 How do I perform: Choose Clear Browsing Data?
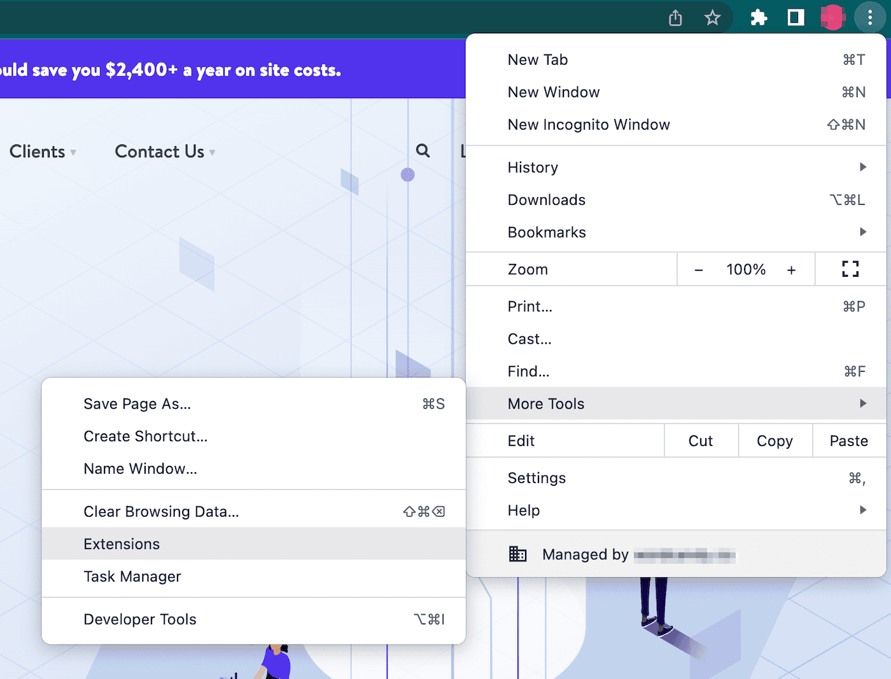click(x=161, y=511)
